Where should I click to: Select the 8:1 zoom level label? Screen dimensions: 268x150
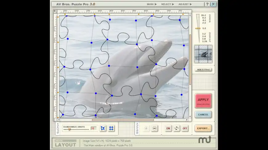coord(204,18)
